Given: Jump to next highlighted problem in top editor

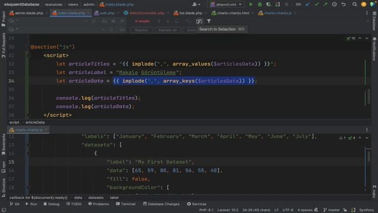Looking at the screenshot, I should pyautogui.click(x=367, y=38).
